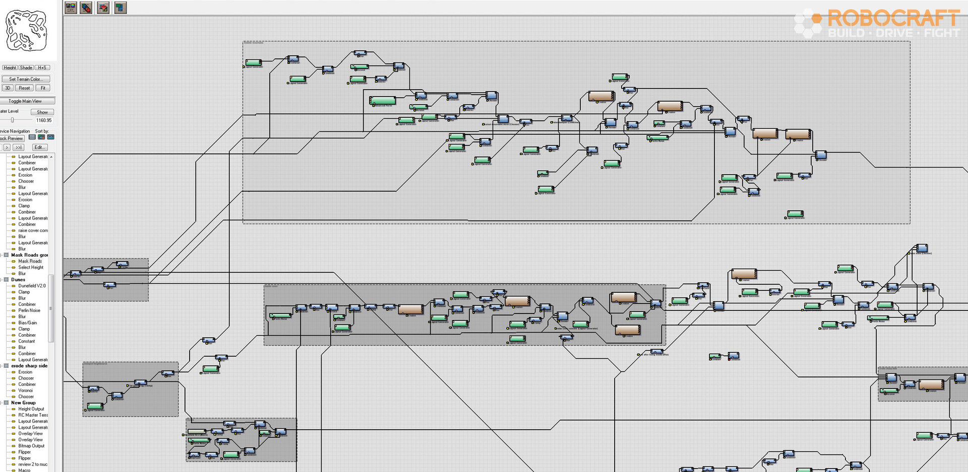Select the Dunes group icon in tree
This screenshot has height=472, width=968.
click(6, 280)
